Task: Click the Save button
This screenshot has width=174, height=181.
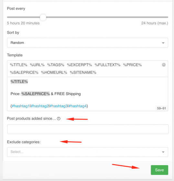Action: [x=159, y=170]
